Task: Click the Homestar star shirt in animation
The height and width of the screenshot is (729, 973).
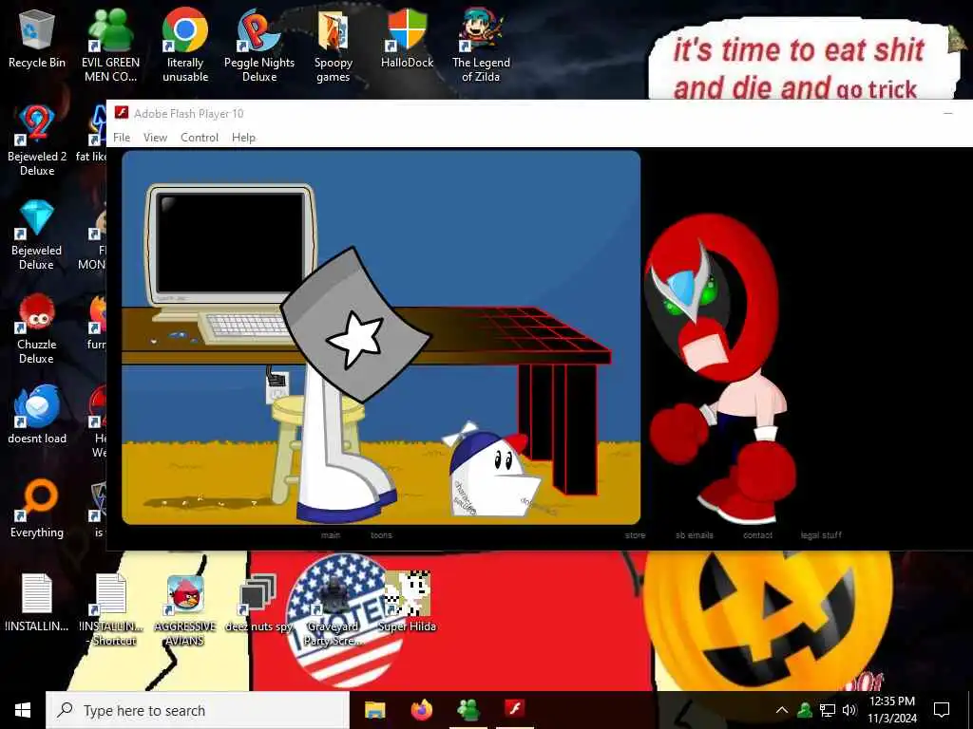Action: coord(356,325)
